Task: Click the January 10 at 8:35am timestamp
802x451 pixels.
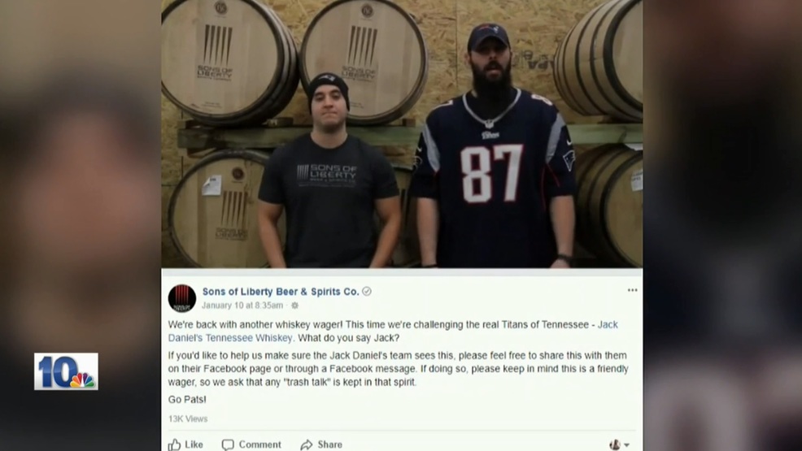Action: (242, 306)
